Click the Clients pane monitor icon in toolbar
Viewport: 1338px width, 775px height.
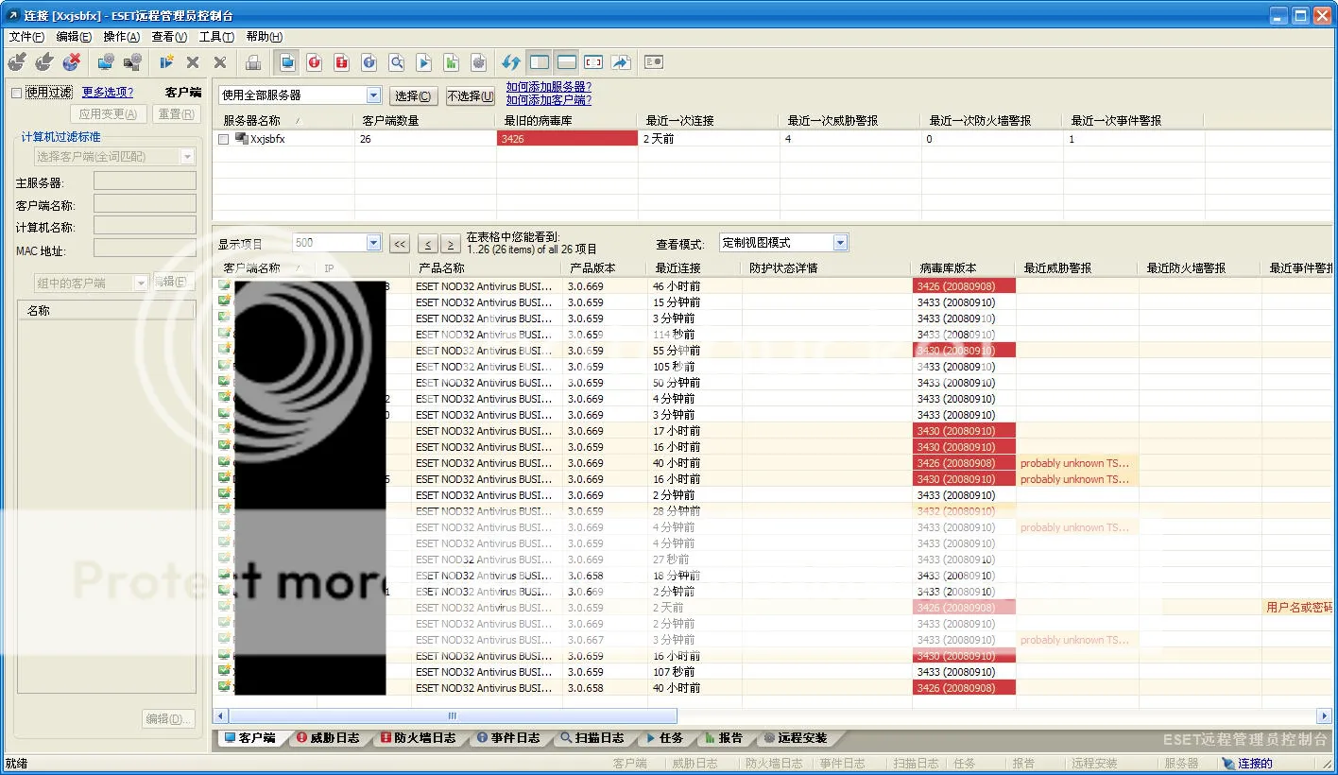tap(287, 62)
